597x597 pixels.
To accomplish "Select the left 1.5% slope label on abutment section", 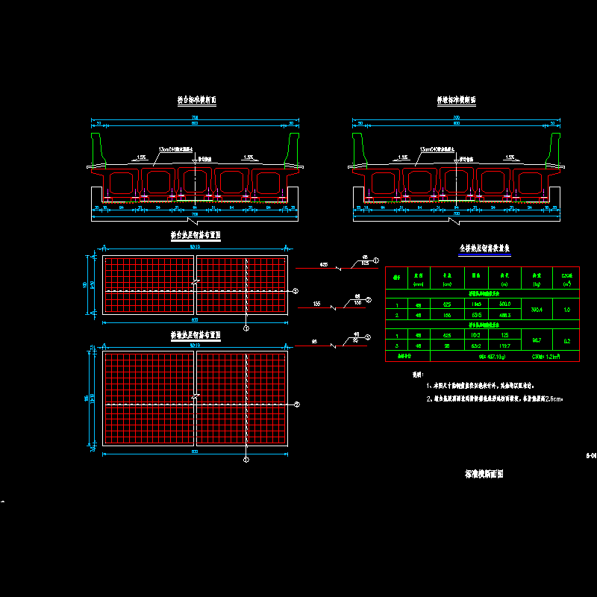I will pos(142,157).
